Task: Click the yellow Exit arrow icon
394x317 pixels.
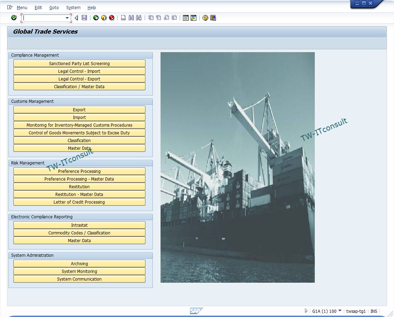Action: click(x=104, y=18)
